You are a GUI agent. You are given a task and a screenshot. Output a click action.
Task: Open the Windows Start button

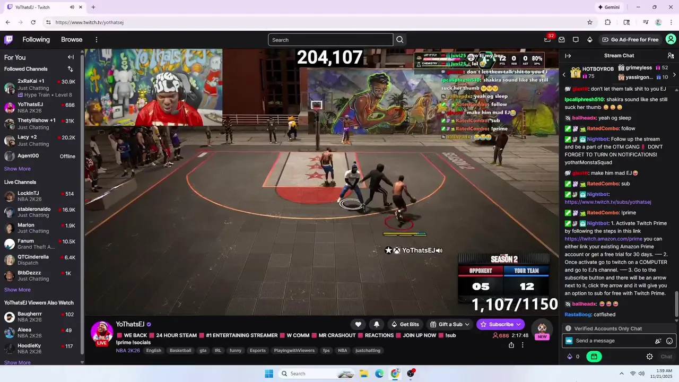click(x=269, y=374)
